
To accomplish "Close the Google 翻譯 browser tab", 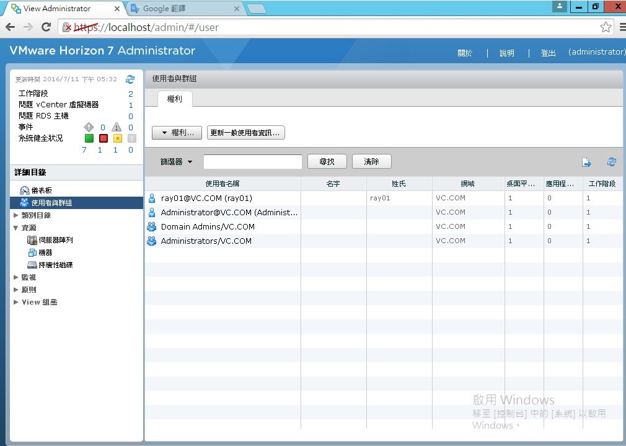I will (x=237, y=9).
